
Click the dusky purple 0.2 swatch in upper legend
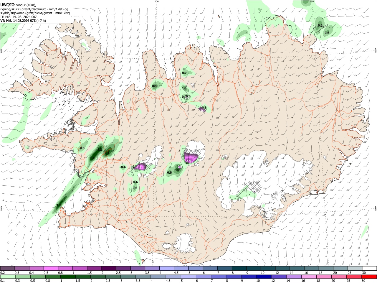[7, 269]
